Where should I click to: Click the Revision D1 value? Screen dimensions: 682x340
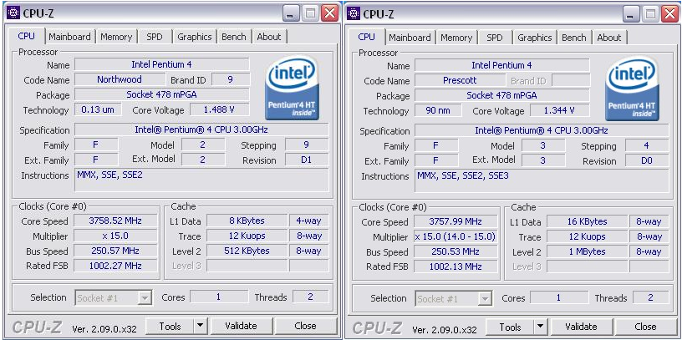coord(307,160)
